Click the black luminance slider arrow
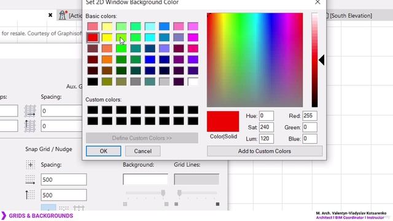Image resolution: width=393 pixels, height=221 pixels. point(322,60)
